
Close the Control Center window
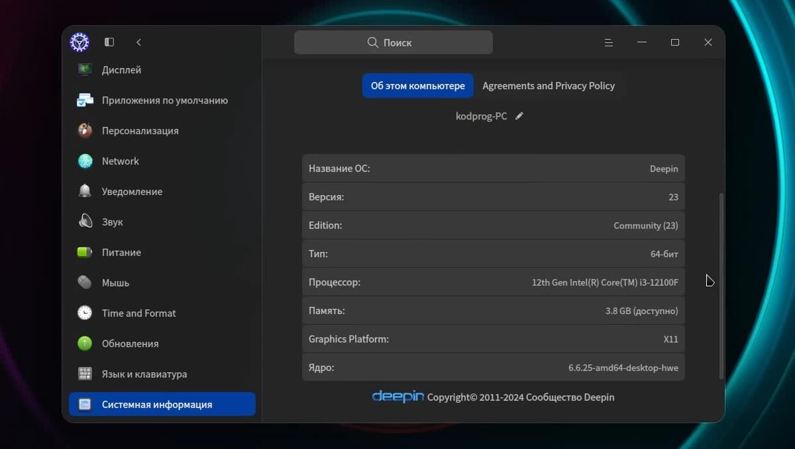click(708, 42)
